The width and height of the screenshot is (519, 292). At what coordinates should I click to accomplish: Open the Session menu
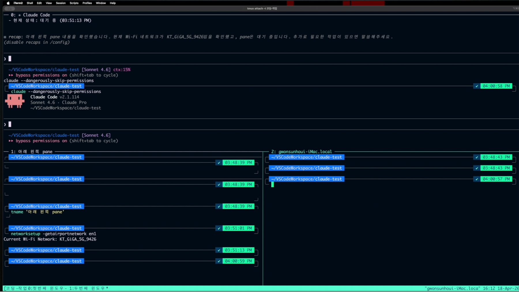61,3
